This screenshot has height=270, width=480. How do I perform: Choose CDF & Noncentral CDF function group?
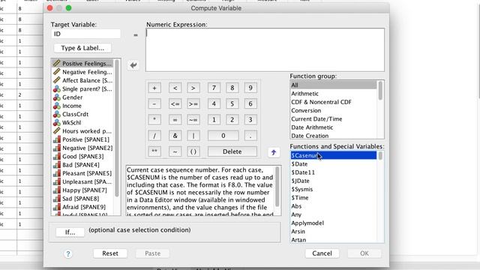(x=334, y=102)
